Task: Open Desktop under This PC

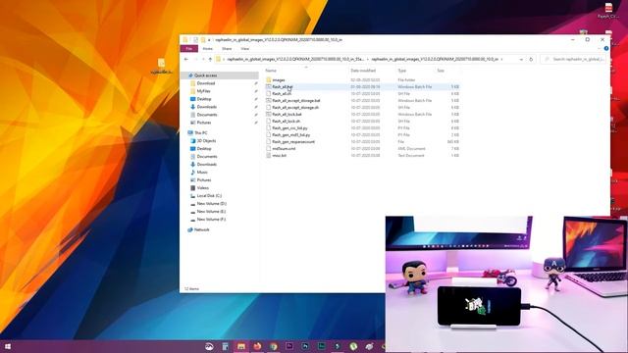Action: click(204, 148)
